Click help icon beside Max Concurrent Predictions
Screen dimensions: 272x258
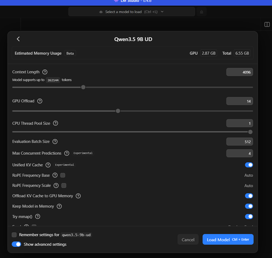click(x=67, y=153)
